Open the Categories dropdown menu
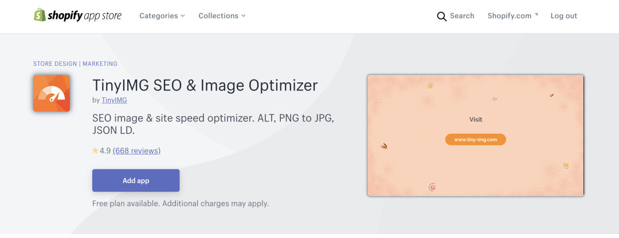The width and height of the screenshot is (619, 238). pos(162,16)
